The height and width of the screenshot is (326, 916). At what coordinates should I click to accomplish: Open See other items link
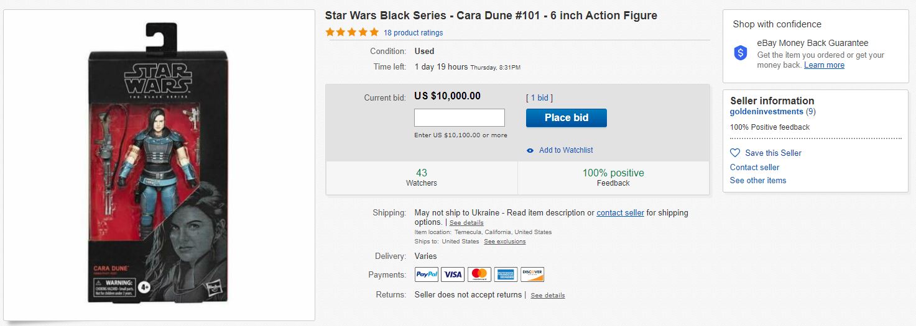click(x=758, y=180)
